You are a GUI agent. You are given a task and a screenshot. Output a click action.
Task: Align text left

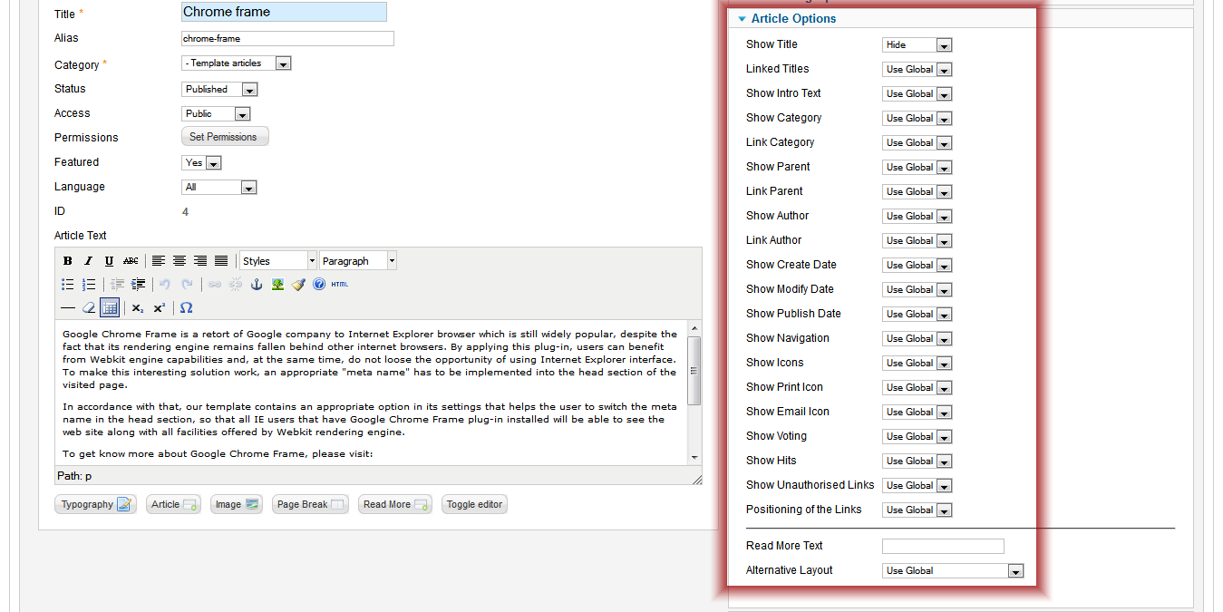[159, 261]
